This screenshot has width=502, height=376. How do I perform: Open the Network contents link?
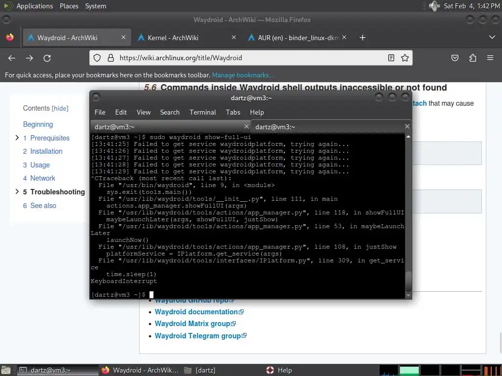click(39, 178)
